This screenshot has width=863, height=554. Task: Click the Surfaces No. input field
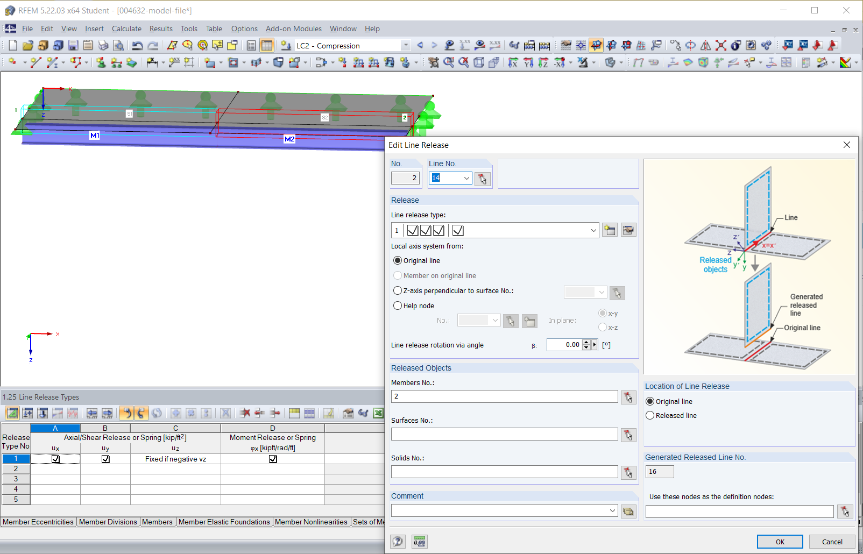pos(505,434)
